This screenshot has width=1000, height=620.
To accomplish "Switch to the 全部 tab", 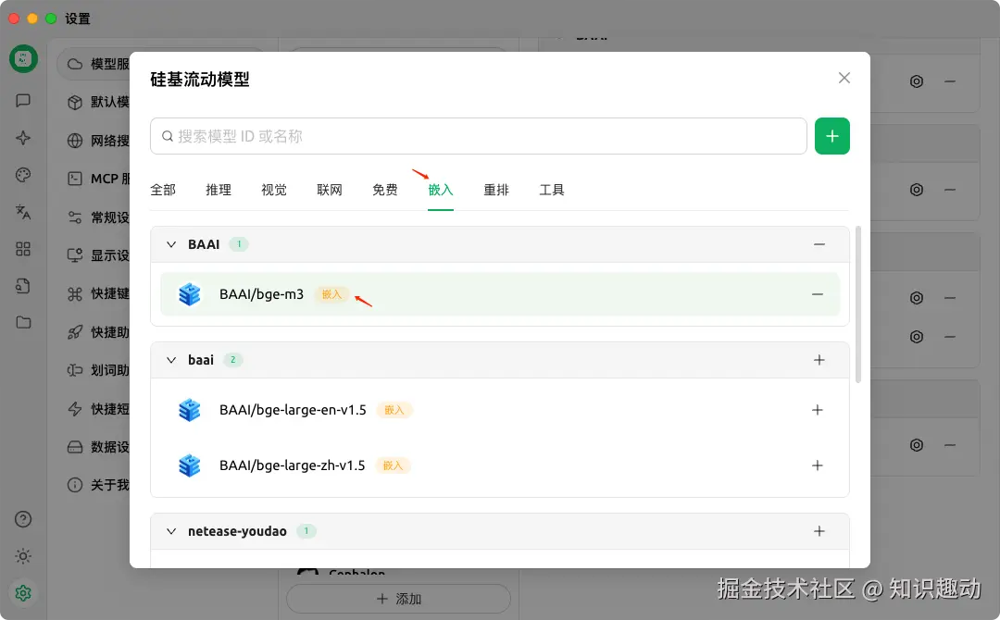I will 163,190.
